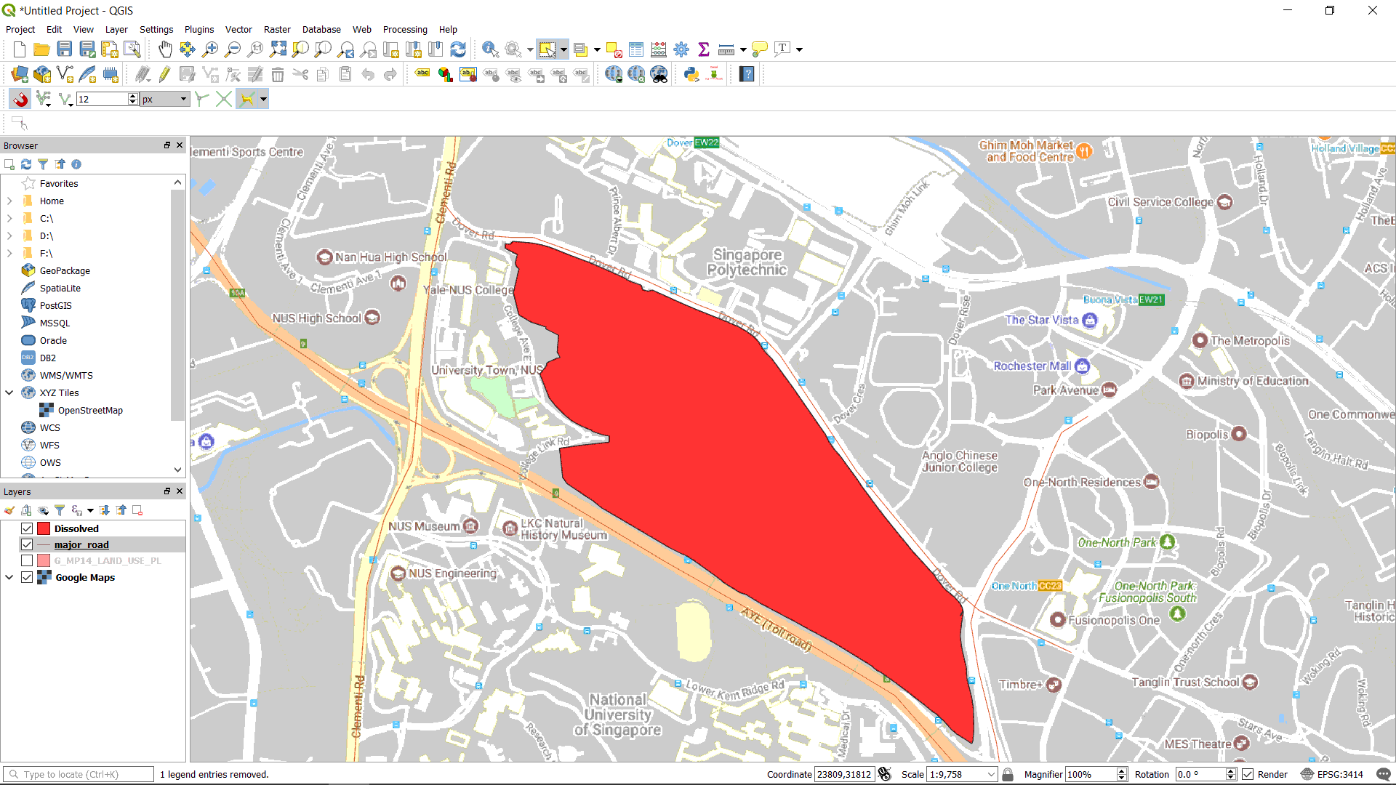Collapse the XYZ Tiles tree node
The width and height of the screenshot is (1396, 785).
(x=9, y=392)
